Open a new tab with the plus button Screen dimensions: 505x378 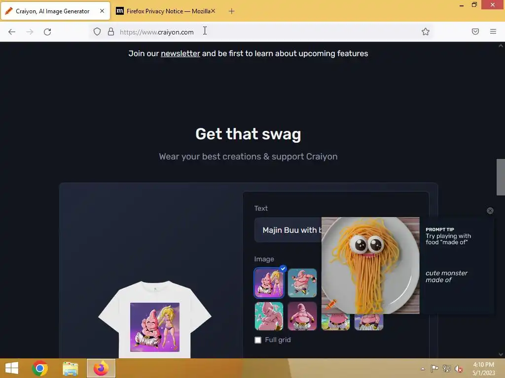[x=231, y=11]
